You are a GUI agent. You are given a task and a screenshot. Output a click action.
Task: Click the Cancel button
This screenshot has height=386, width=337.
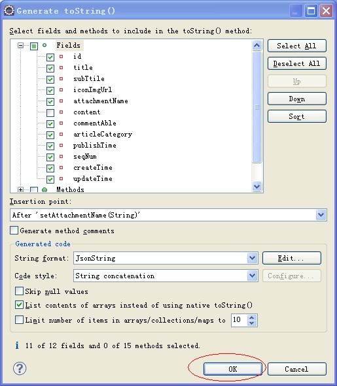click(x=297, y=369)
